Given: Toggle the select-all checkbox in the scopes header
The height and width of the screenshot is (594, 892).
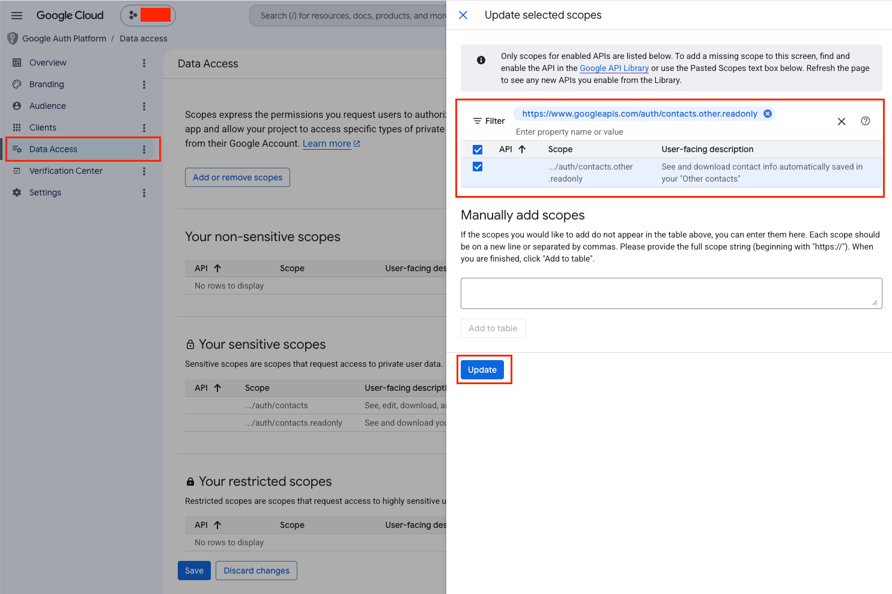Looking at the screenshot, I should click(x=478, y=150).
